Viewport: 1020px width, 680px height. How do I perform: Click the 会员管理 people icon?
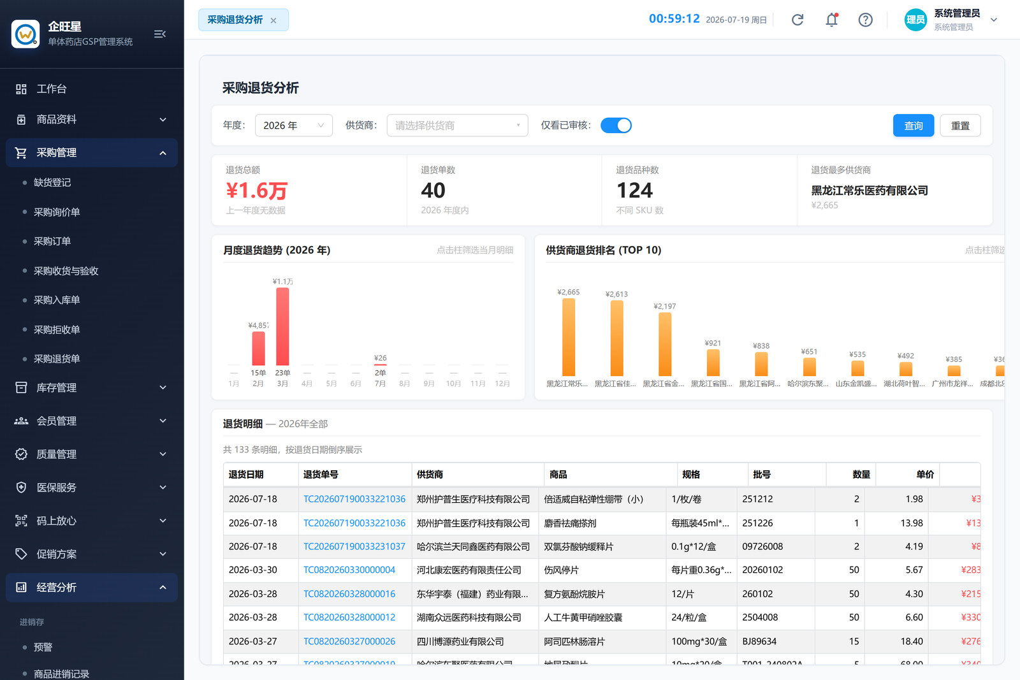pyautogui.click(x=21, y=421)
